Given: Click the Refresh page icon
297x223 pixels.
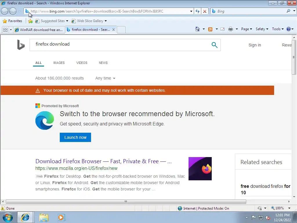Looking at the screenshot, I should pyautogui.click(x=197, y=11).
